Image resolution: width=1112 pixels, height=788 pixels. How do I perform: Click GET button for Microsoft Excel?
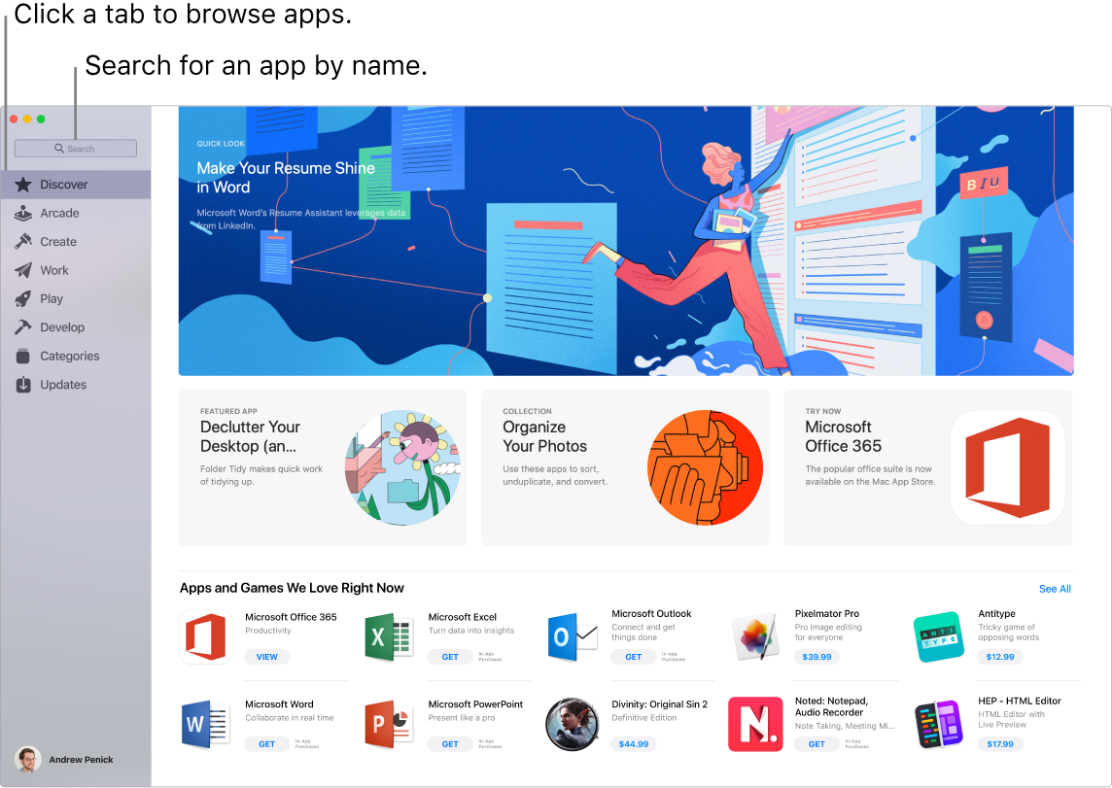coord(450,657)
